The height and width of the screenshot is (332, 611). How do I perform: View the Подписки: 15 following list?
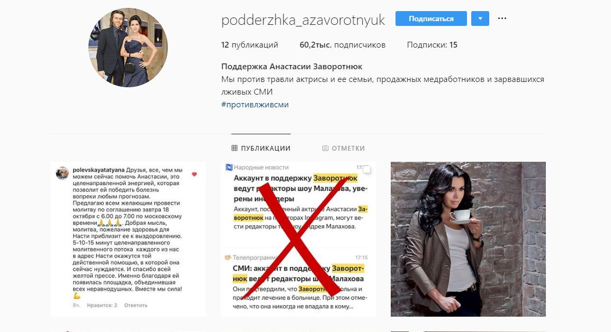click(432, 45)
